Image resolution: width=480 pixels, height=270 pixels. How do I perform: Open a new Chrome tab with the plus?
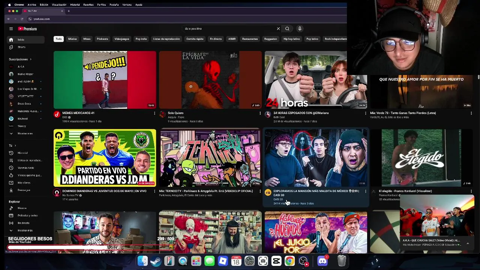(69, 11)
